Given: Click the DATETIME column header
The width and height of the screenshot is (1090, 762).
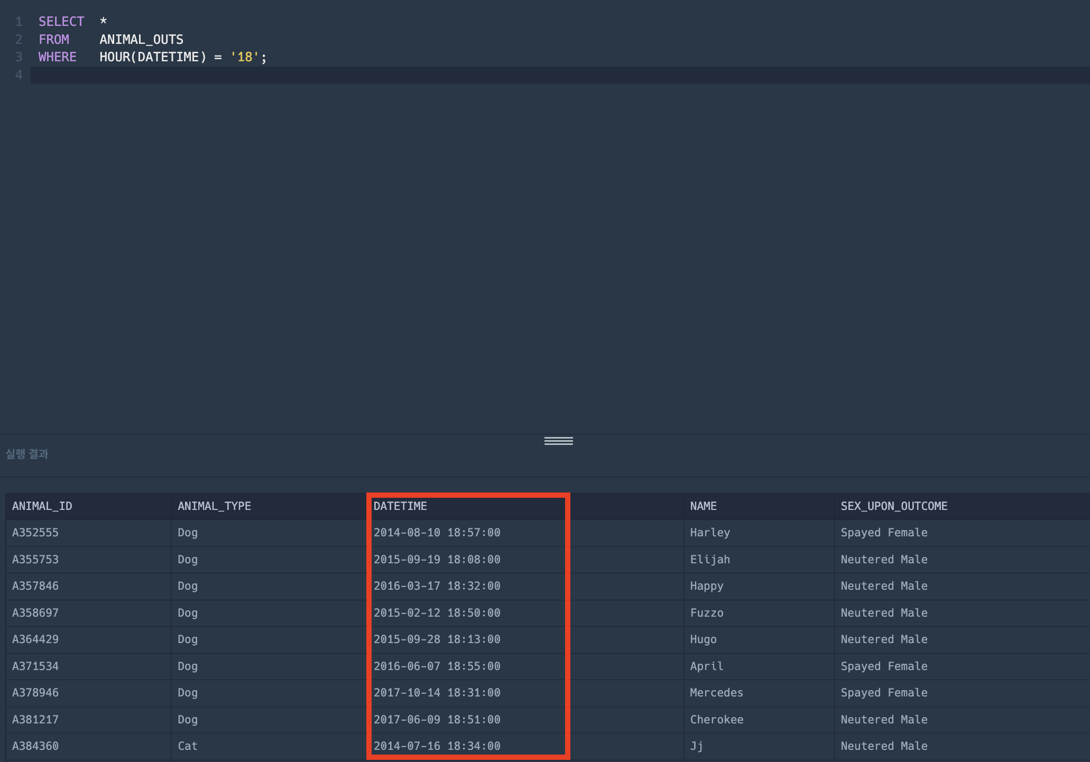Looking at the screenshot, I should 400,506.
